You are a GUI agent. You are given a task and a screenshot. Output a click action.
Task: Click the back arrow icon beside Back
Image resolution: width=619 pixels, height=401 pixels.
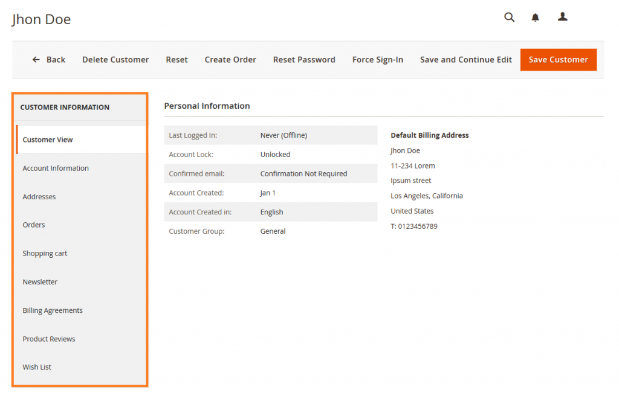36,59
